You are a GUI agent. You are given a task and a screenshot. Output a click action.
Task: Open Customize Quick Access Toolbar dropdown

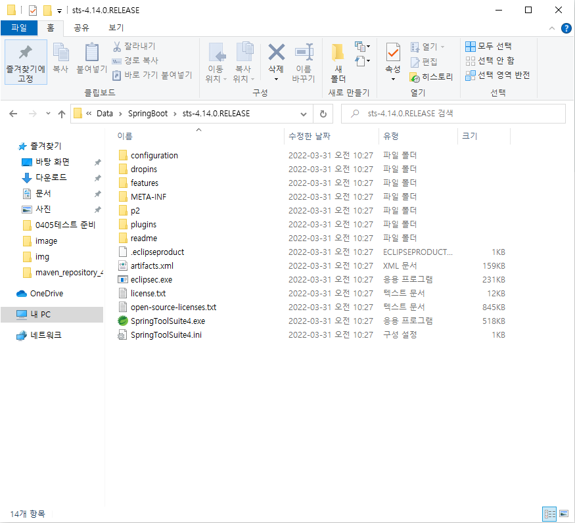point(59,11)
